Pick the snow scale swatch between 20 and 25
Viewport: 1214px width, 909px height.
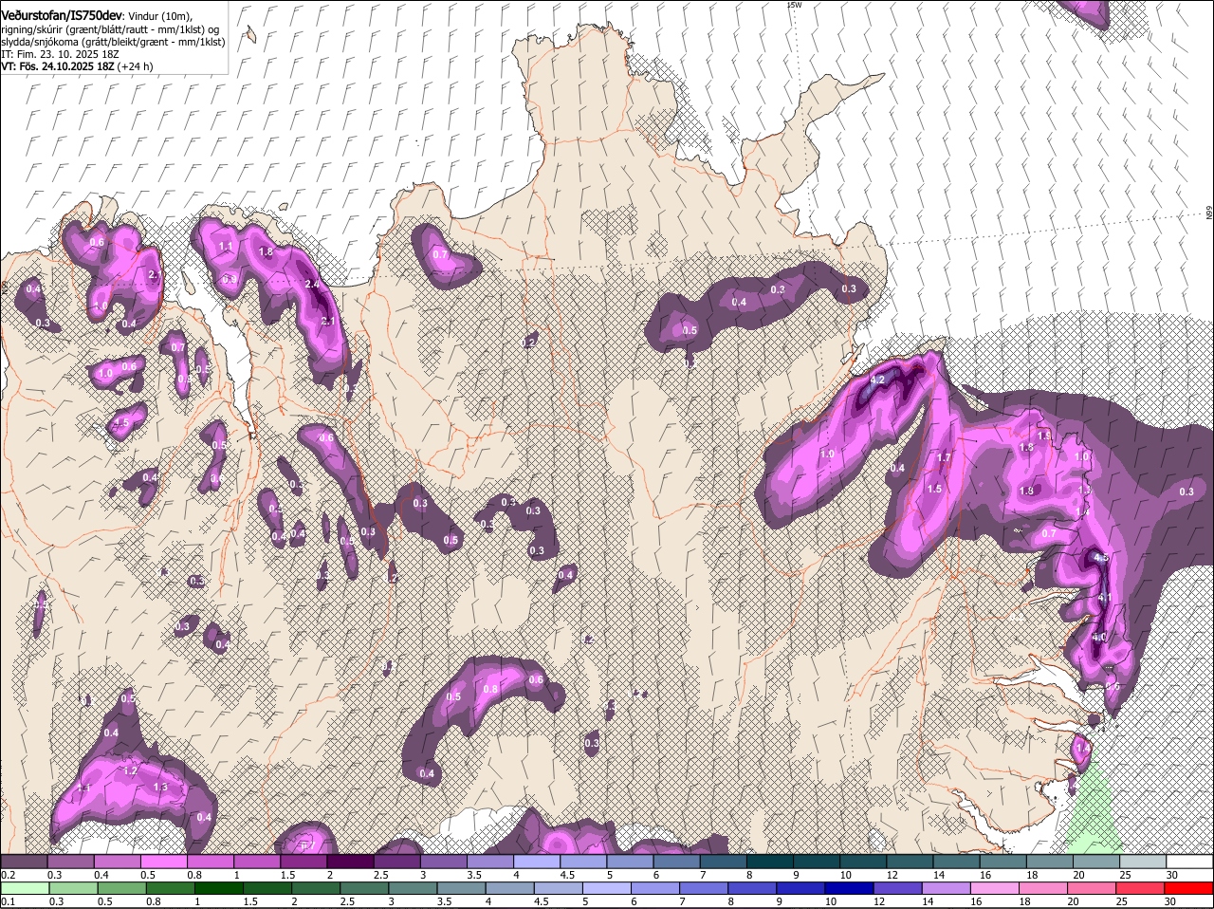pyautogui.click(x=1097, y=862)
